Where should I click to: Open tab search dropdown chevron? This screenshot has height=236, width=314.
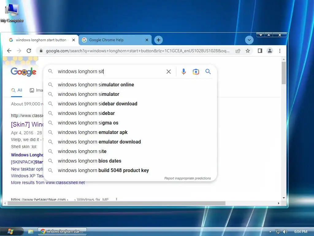[249, 40]
